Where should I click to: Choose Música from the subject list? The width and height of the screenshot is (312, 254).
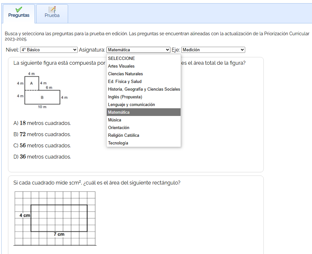114,120
